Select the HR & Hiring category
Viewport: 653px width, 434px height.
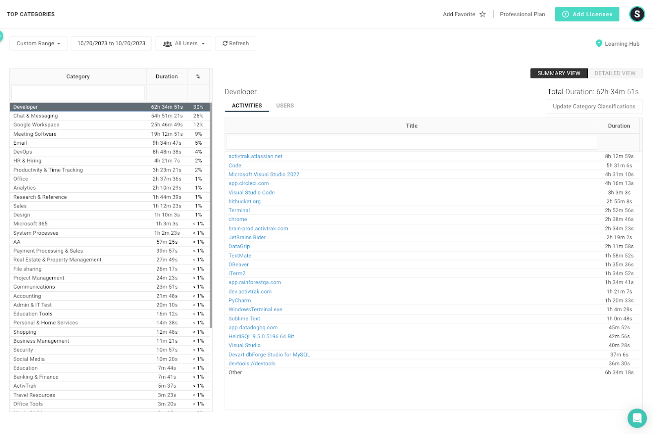pos(109,161)
